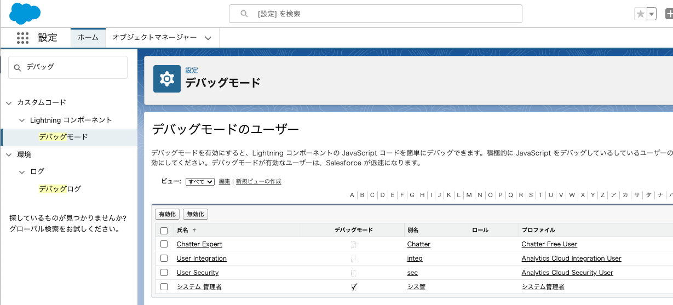Filter users by letter A

click(352, 195)
